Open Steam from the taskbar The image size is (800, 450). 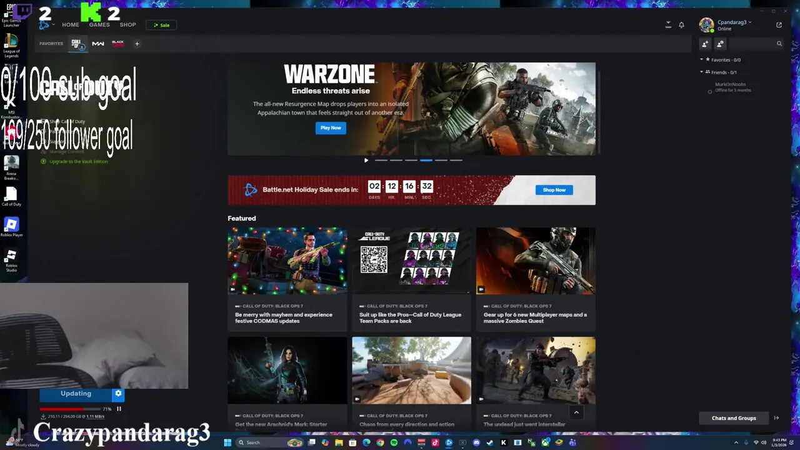[x=490, y=442]
